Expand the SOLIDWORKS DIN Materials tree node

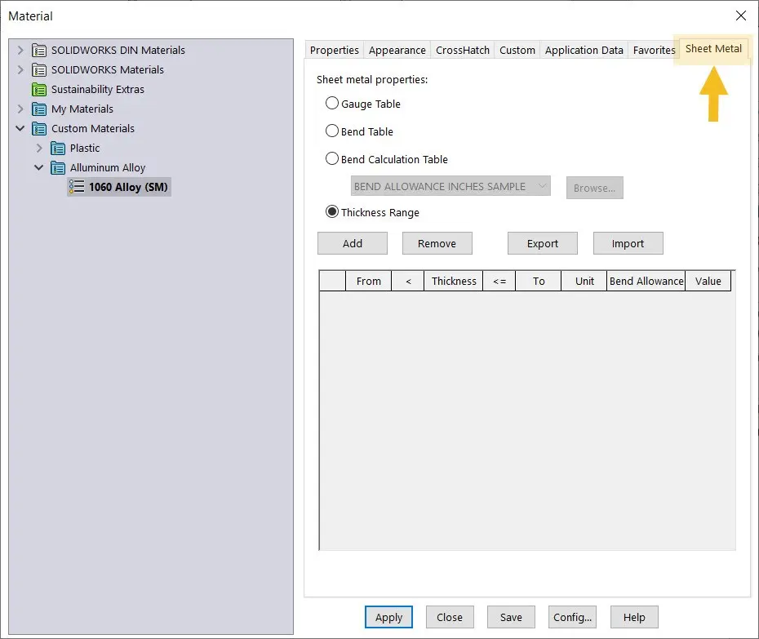[20, 50]
